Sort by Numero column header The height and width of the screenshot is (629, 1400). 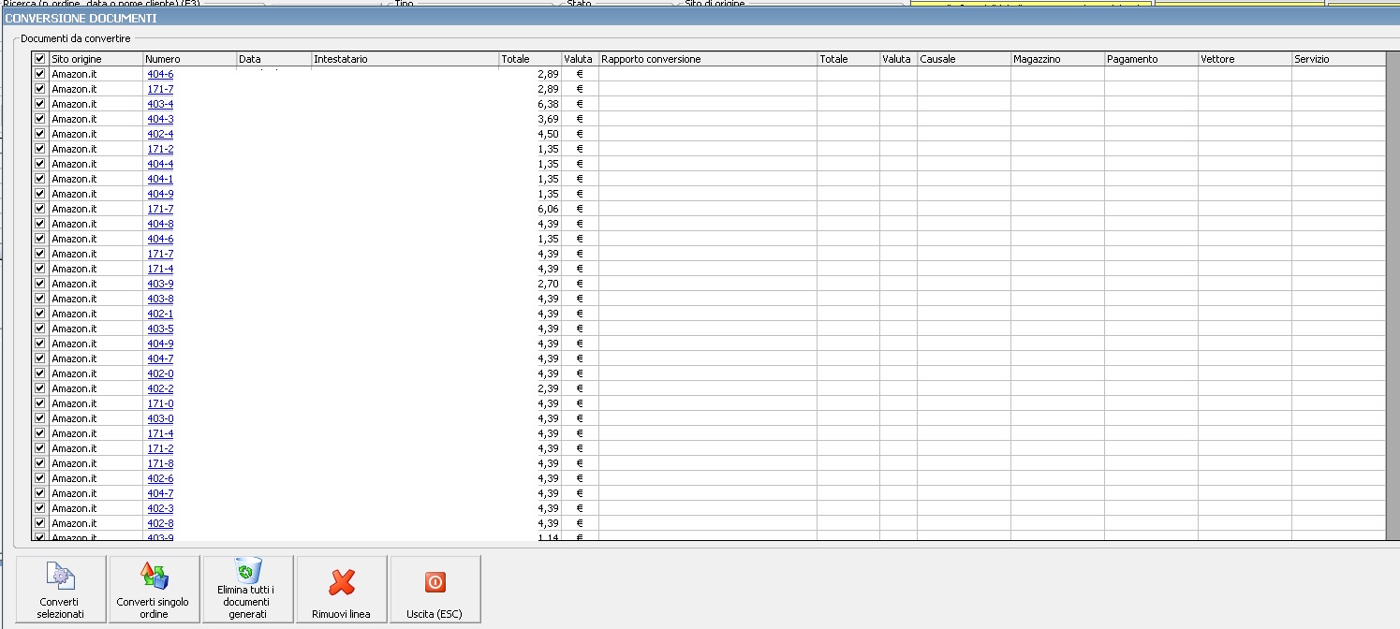pos(189,59)
